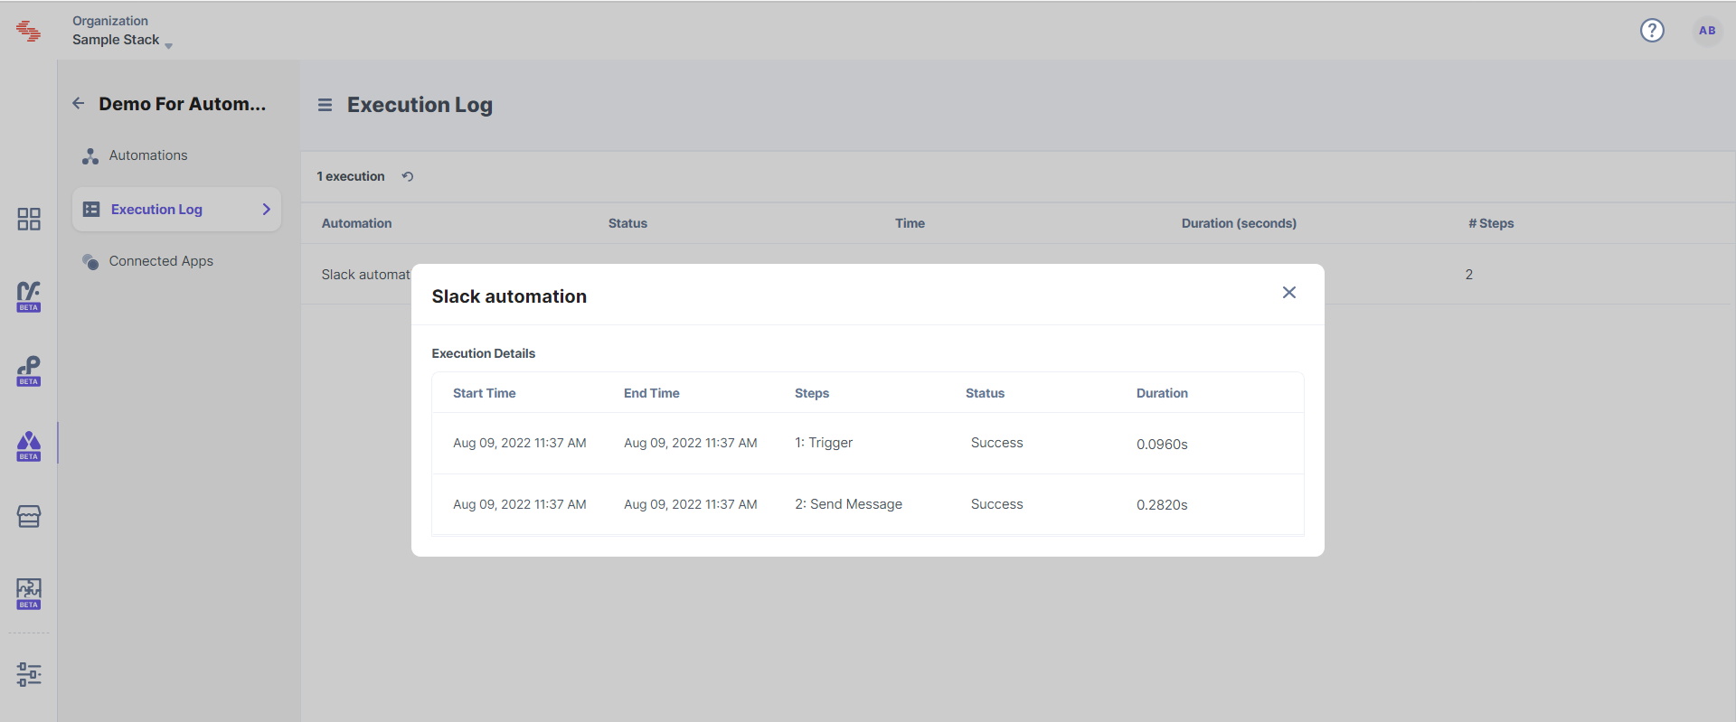Click the Execution Details heading
Viewport: 1736px width, 722px height.
click(483, 353)
